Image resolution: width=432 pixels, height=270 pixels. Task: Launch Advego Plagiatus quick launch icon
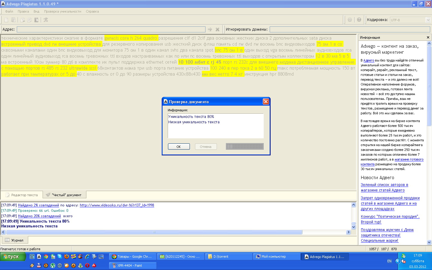point(39,256)
